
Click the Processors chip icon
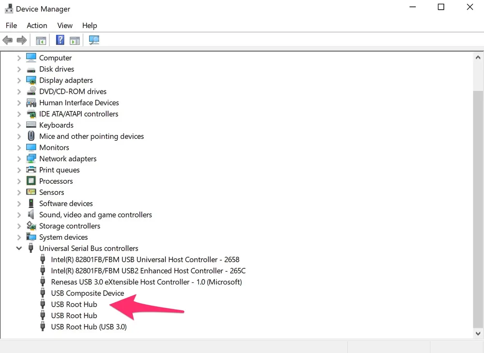pos(31,181)
